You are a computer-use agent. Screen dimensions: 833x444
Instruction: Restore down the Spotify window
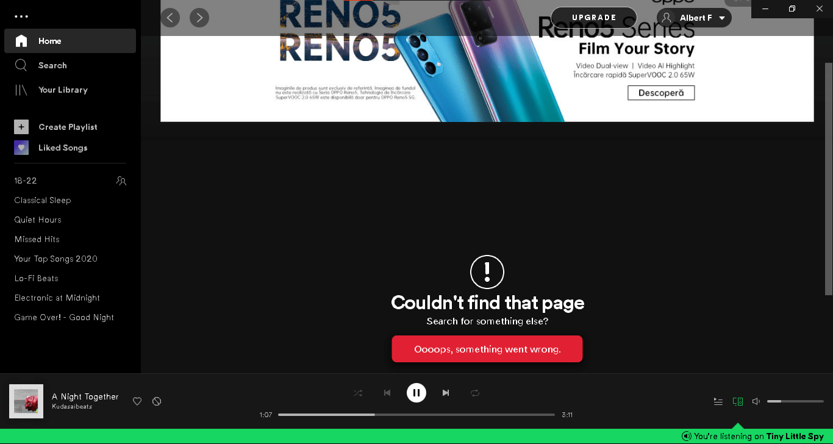click(792, 9)
